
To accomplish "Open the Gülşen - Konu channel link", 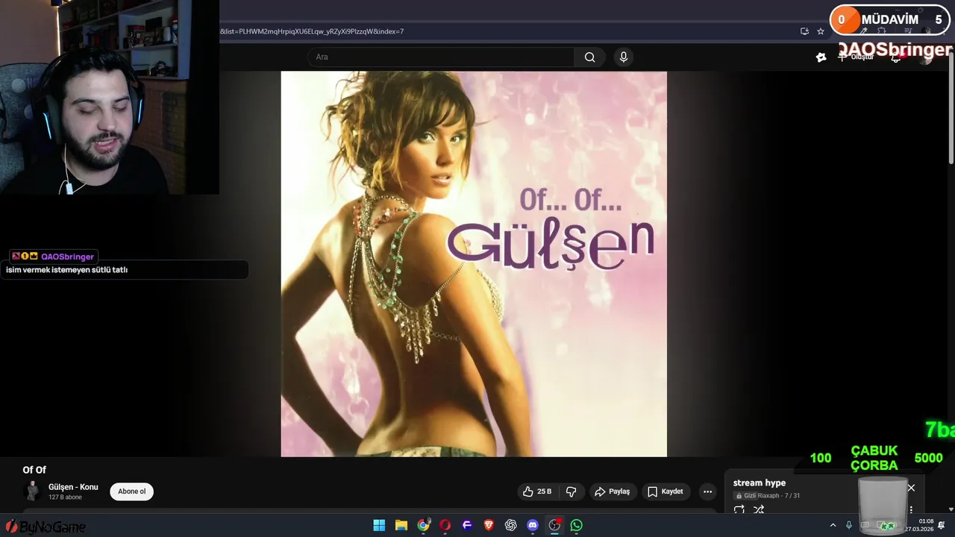I will (73, 487).
